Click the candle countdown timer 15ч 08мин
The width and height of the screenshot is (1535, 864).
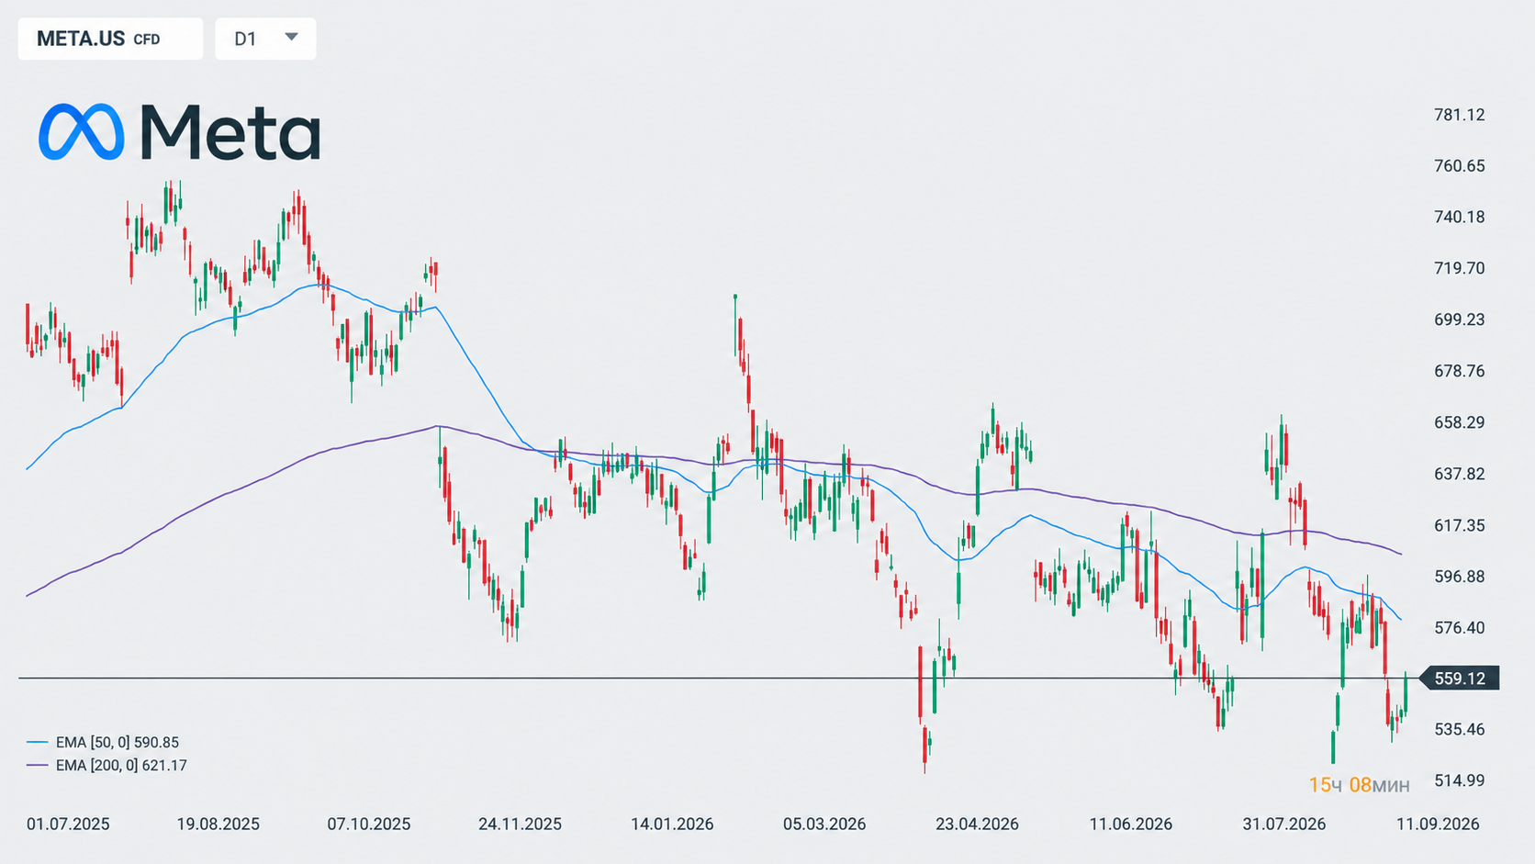(1359, 785)
